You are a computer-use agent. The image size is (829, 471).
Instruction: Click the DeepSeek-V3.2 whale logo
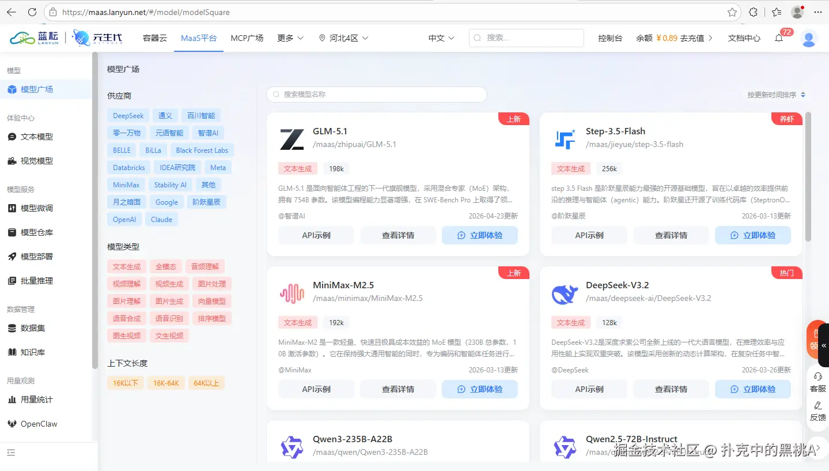565,293
